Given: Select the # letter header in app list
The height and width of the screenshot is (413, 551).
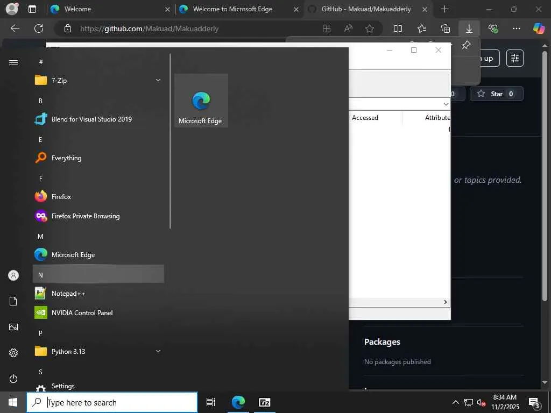Looking at the screenshot, I should click(x=41, y=62).
